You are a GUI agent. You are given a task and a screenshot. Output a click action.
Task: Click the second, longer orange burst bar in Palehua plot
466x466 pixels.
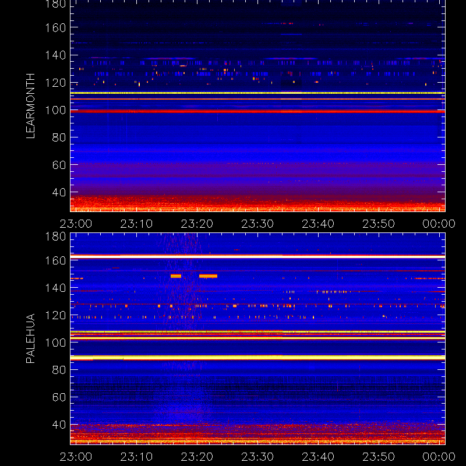tap(208, 276)
